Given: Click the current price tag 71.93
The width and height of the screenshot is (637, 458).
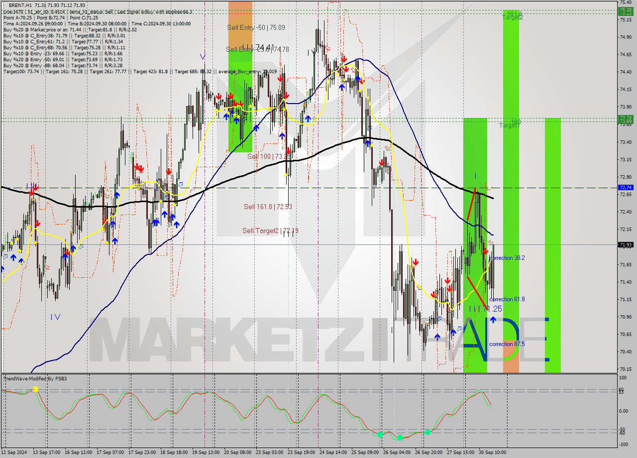Looking at the screenshot, I should coord(626,244).
